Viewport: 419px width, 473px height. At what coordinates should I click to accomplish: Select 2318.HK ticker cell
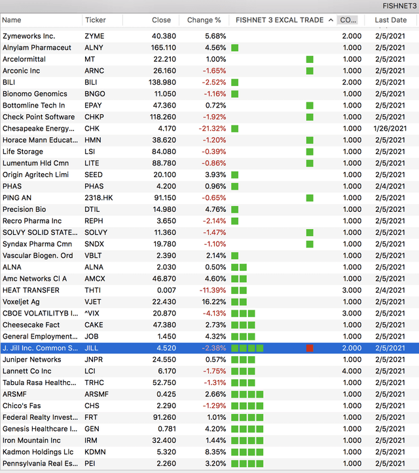coord(99,198)
